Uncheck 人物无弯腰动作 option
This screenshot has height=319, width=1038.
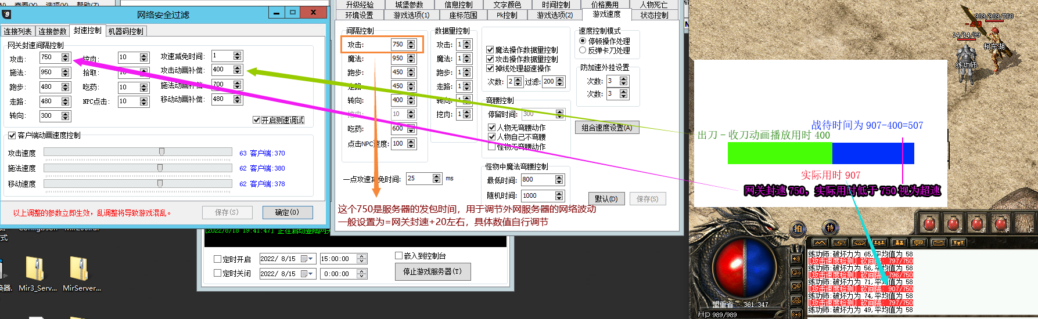click(x=491, y=128)
